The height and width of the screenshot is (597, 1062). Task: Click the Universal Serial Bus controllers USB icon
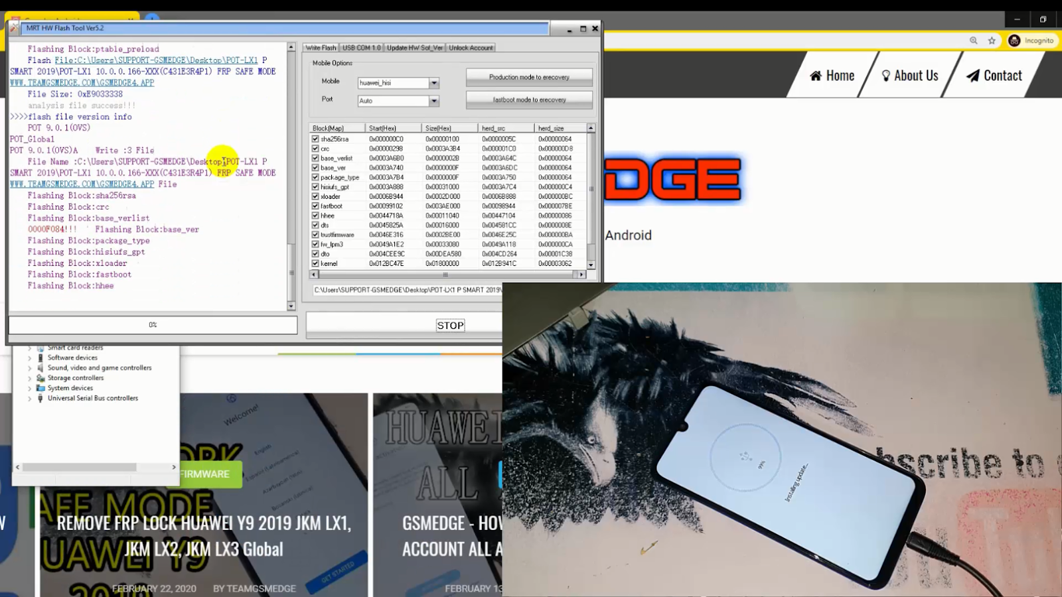[40, 398]
